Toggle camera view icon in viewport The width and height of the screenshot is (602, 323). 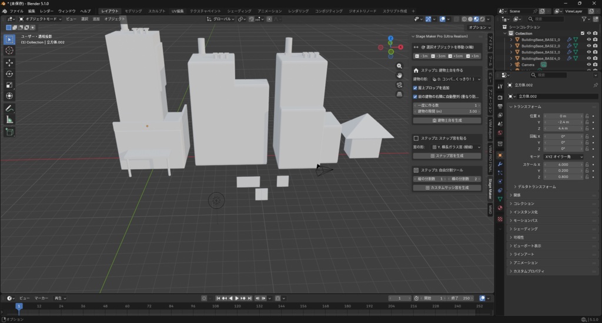[x=399, y=85]
